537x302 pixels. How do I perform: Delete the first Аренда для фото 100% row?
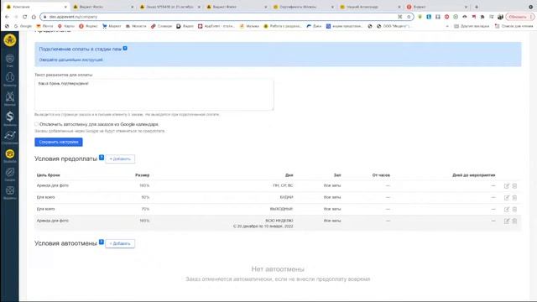click(514, 186)
